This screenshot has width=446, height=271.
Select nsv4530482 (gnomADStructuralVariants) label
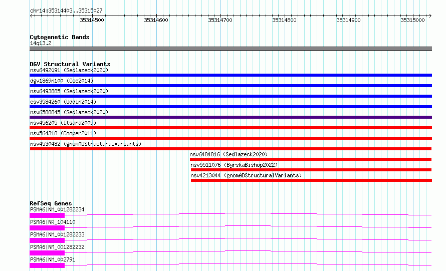coord(86,144)
